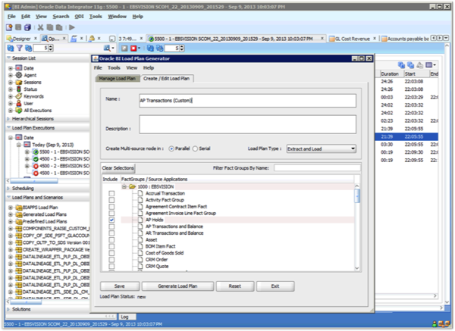Check AP Transactions and Balance checkbox
The image size is (455, 331).
[x=111, y=226]
